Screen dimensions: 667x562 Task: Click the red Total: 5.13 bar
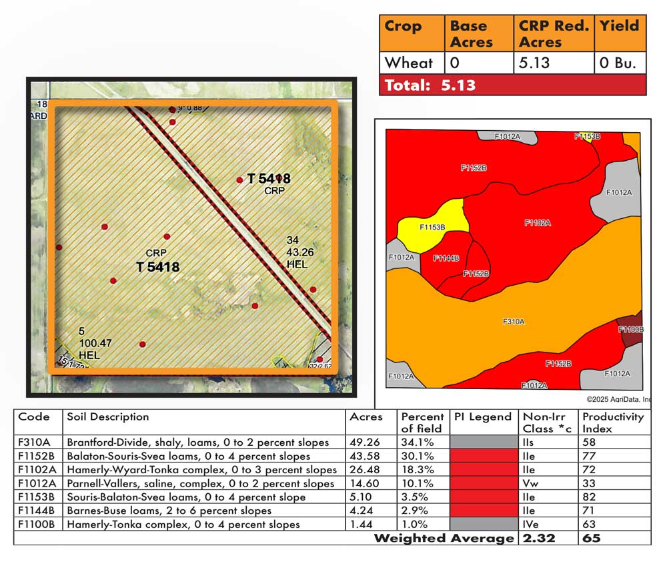pos(512,85)
